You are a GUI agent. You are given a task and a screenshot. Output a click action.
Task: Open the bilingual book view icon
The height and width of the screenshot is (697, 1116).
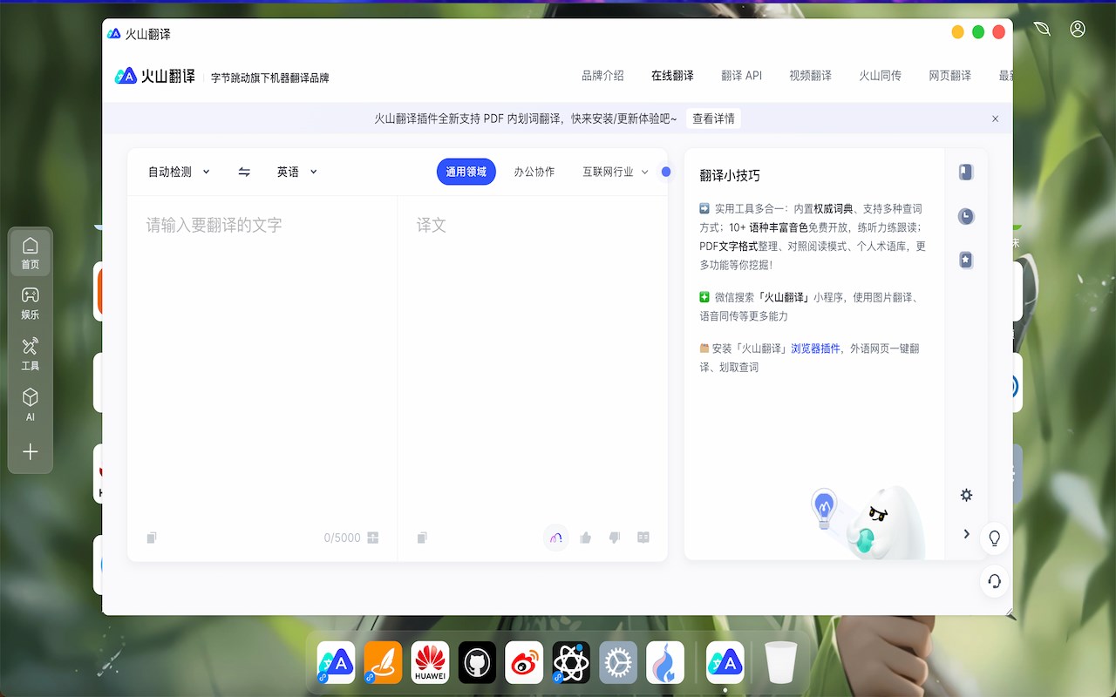coord(643,538)
